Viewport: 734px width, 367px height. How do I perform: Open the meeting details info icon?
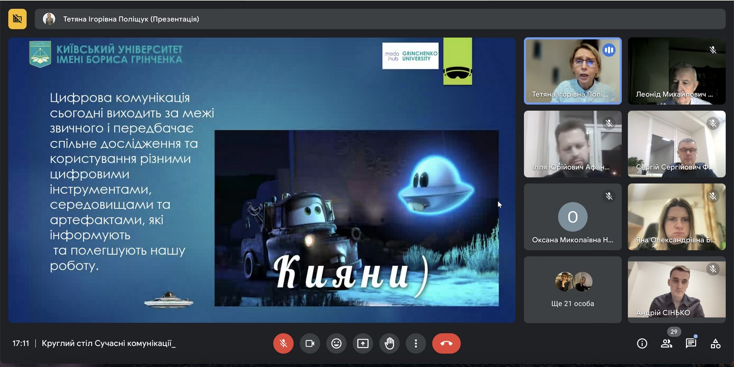point(642,344)
